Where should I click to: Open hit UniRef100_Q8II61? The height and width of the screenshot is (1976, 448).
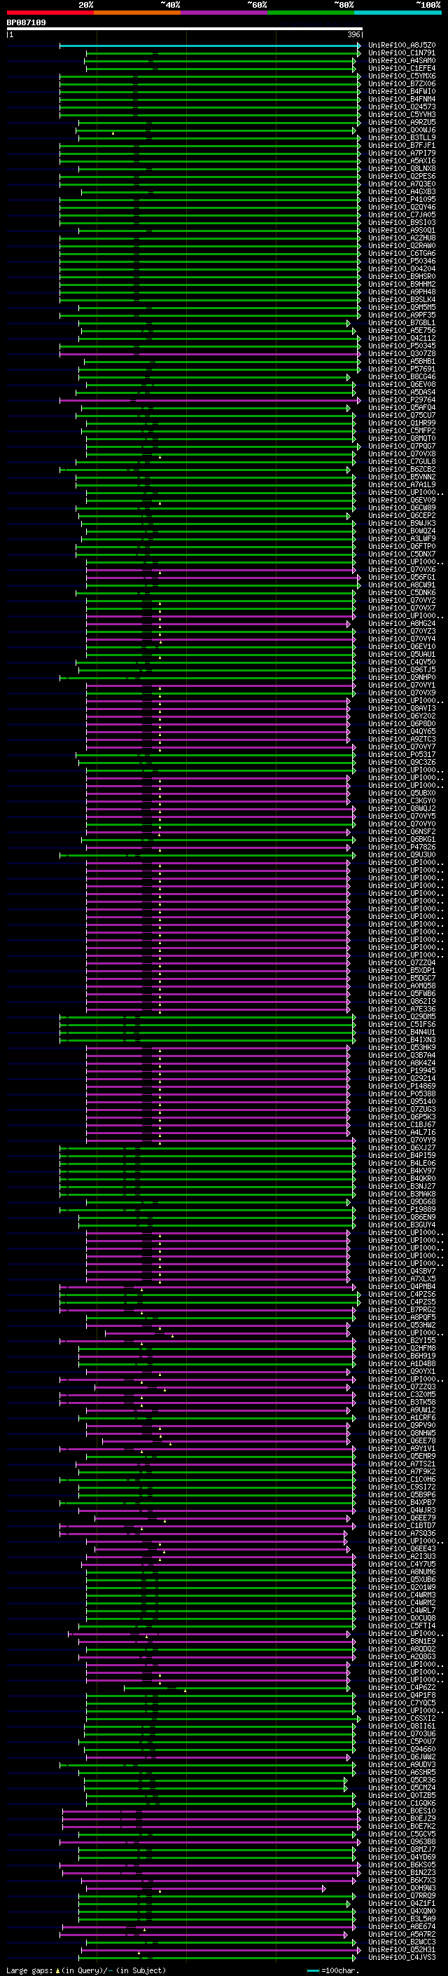tap(402, 1725)
